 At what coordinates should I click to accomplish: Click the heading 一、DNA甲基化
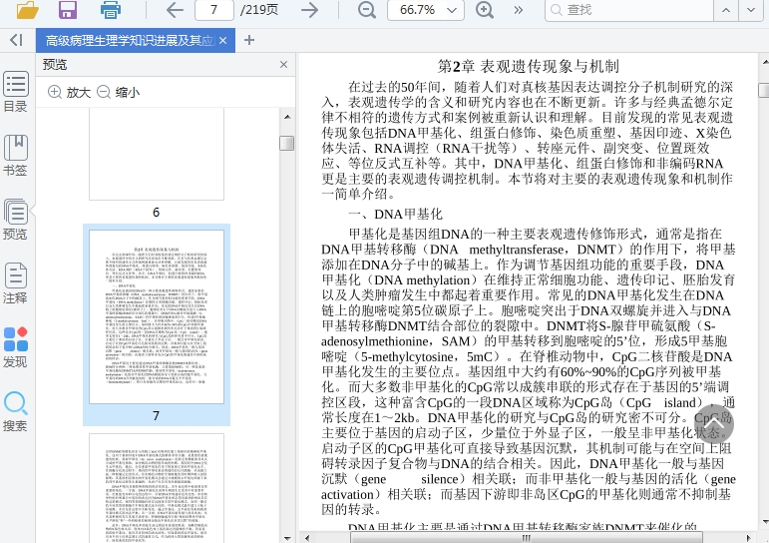coord(395,214)
